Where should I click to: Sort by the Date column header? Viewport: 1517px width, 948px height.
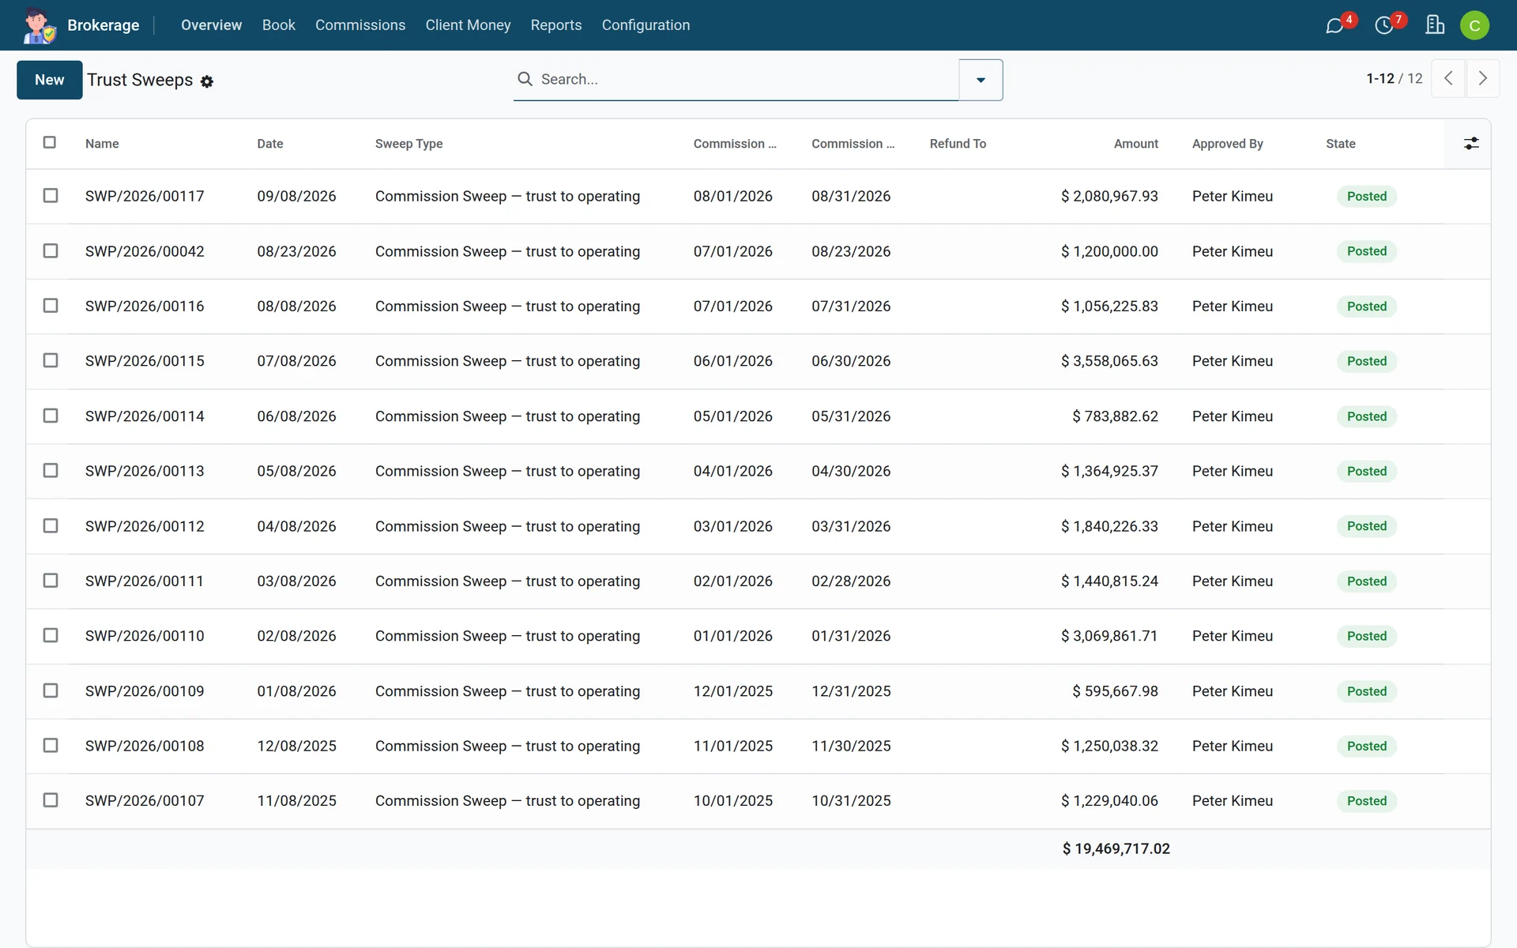tap(270, 144)
